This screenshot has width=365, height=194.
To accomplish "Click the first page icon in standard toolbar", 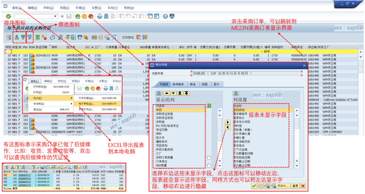I will [x=121, y=16].
